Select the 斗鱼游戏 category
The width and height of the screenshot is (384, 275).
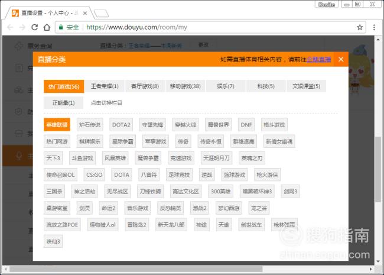tap(82, 158)
